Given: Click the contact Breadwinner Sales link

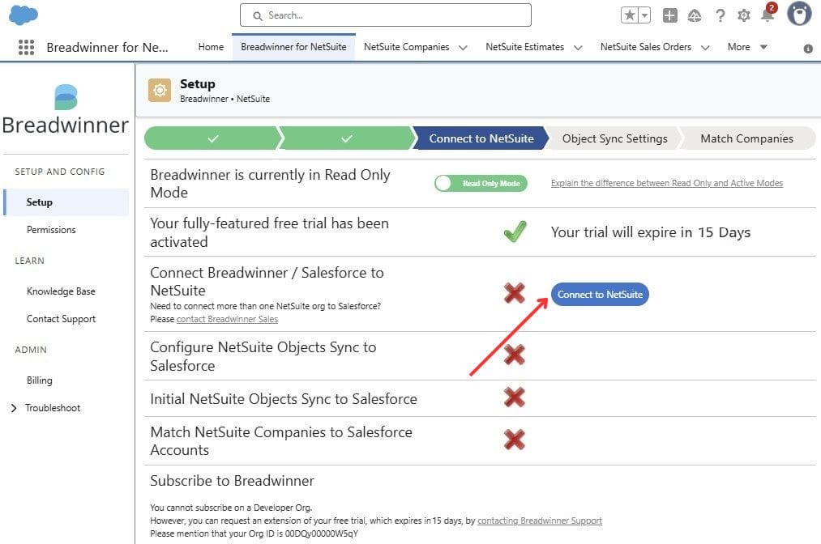Looking at the screenshot, I should [x=227, y=319].
